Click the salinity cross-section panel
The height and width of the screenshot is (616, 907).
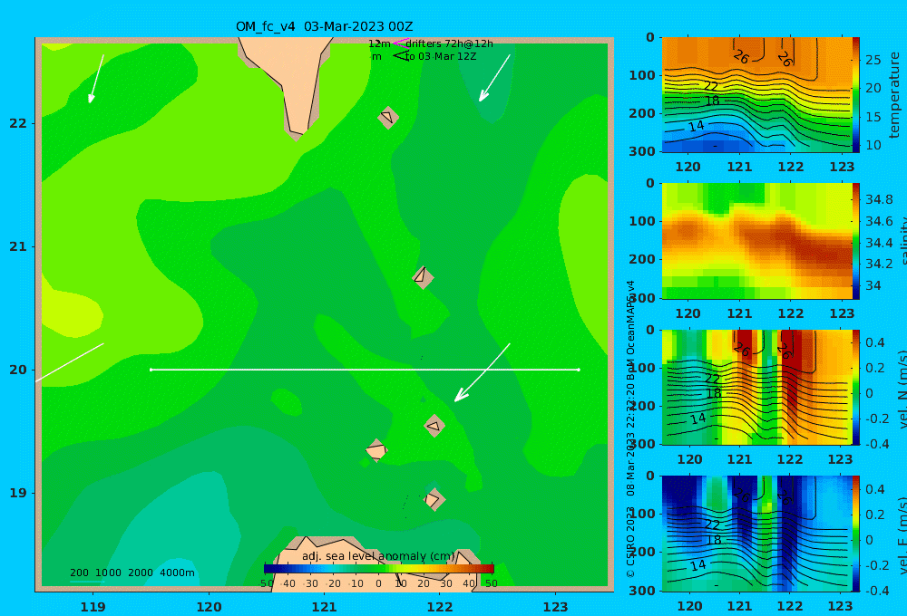coord(756,241)
